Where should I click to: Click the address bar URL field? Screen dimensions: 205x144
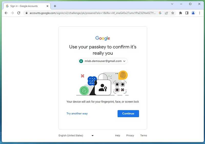93,13
